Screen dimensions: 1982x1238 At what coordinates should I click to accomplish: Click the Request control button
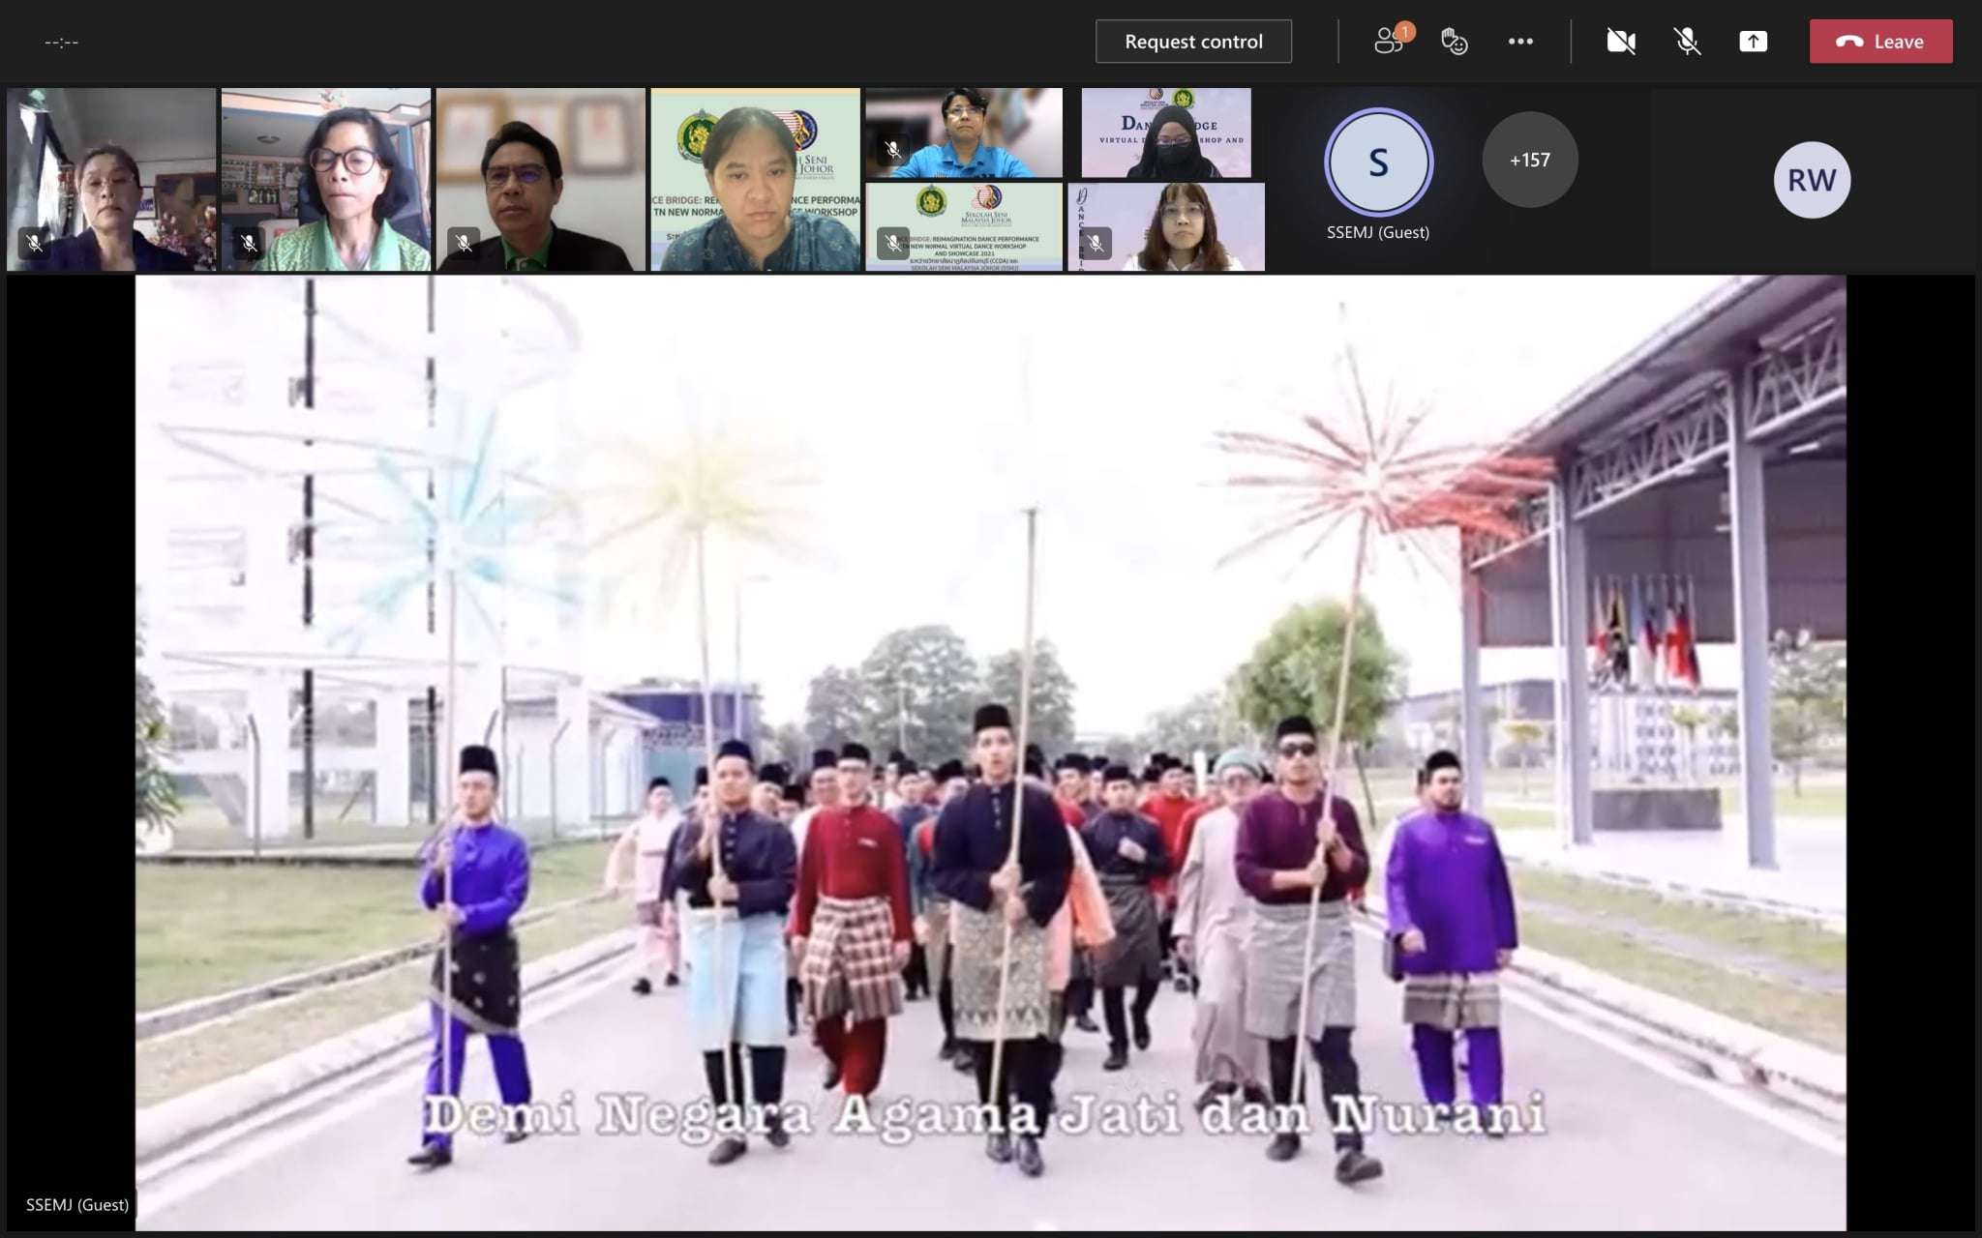[x=1193, y=42]
